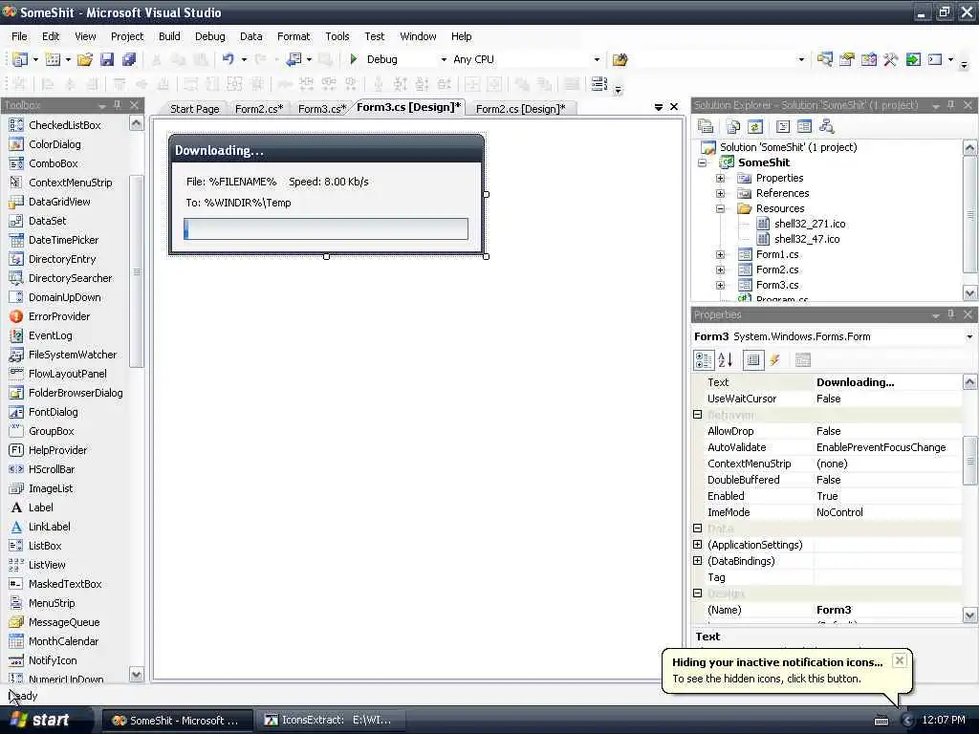Select the Speed: 8.00 Kb/s label
This screenshot has height=734, width=979.
[x=329, y=182]
